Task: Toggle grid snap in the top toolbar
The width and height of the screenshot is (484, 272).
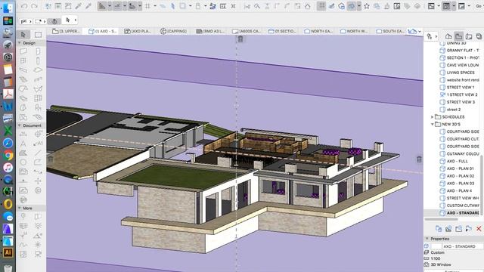Action: pos(148,6)
